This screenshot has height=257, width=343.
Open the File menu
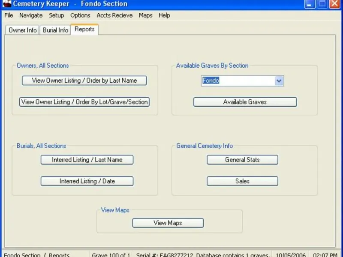(x=9, y=15)
